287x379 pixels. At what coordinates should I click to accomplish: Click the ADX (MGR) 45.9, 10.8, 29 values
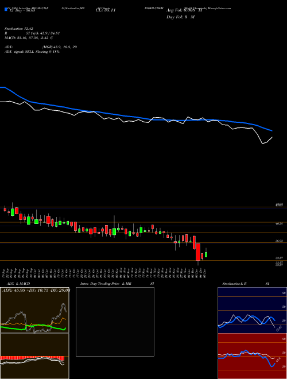(60, 47)
